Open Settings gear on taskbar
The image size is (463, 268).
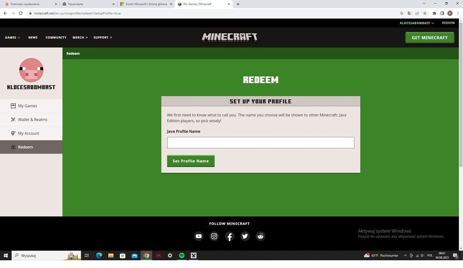click(x=170, y=255)
